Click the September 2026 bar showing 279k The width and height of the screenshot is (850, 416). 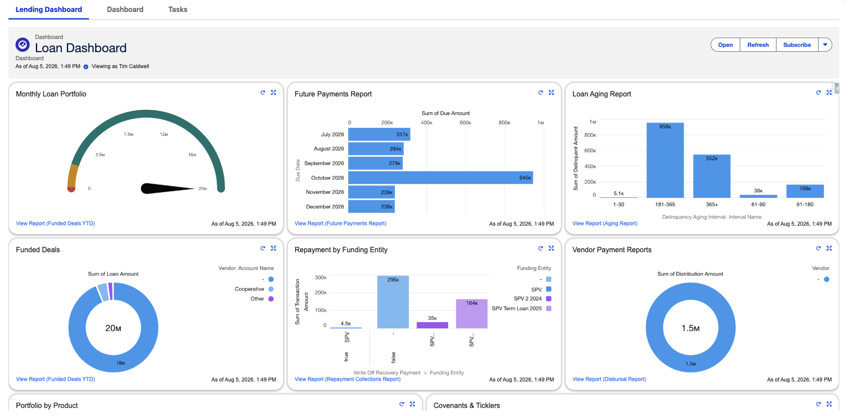(x=375, y=163)
